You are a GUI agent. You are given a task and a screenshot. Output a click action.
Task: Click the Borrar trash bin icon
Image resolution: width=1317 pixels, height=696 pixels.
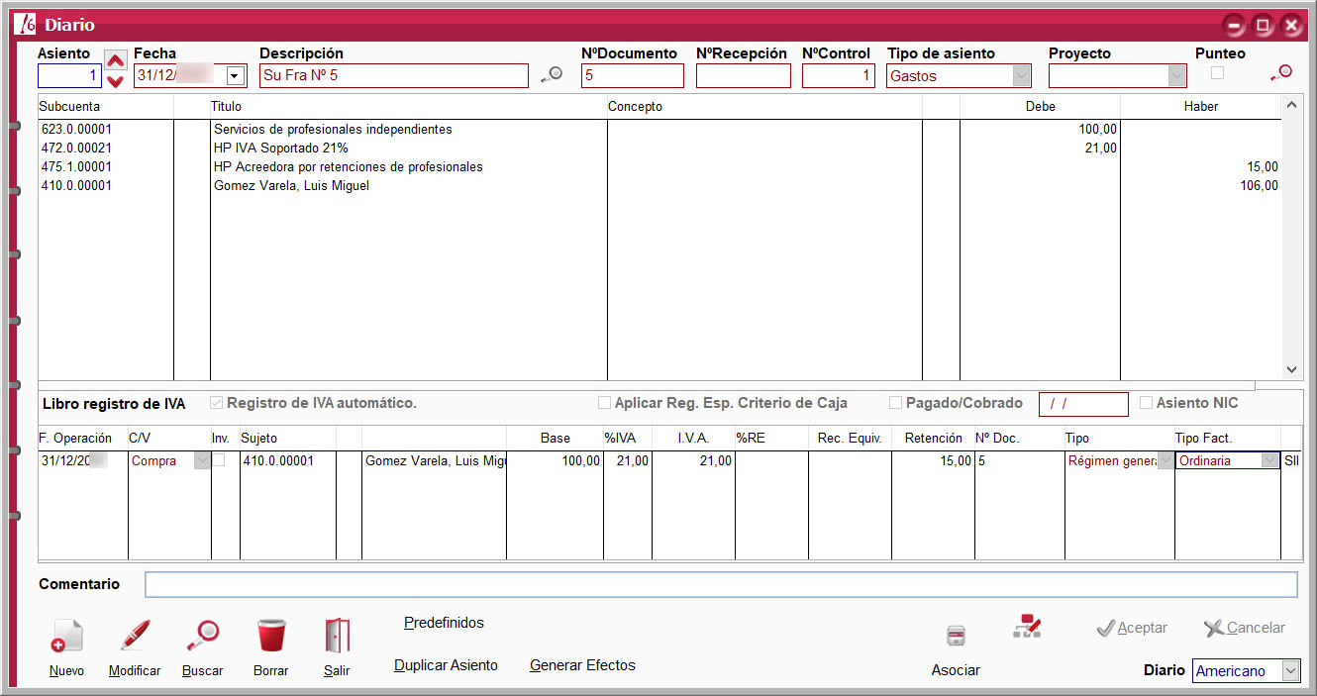click(270, 637)
